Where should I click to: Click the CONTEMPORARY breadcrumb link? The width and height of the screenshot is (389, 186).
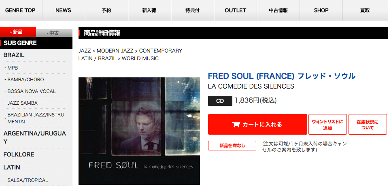(161, 51)
